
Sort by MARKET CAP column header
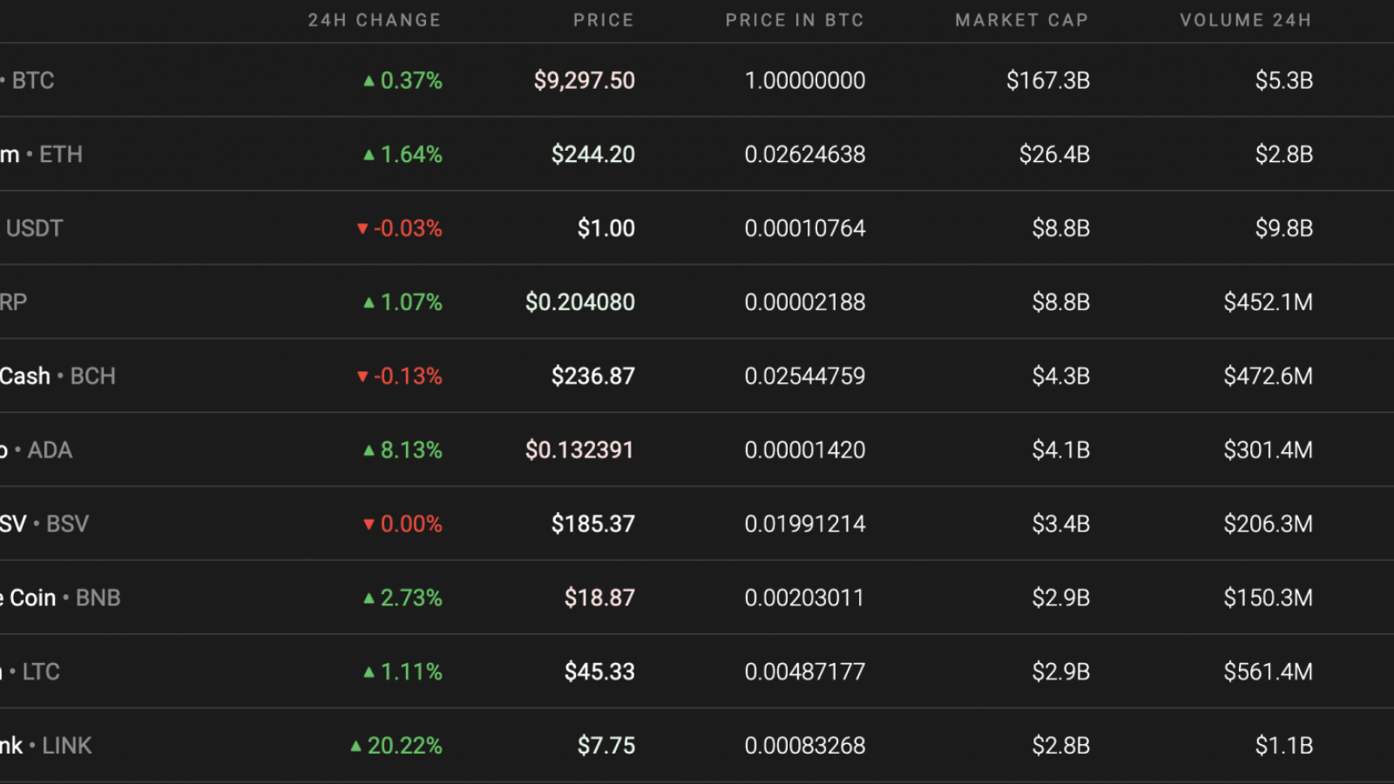1022,20
